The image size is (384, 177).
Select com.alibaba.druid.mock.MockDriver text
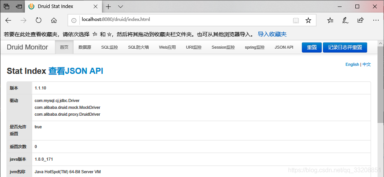click(x=67, y=107)
